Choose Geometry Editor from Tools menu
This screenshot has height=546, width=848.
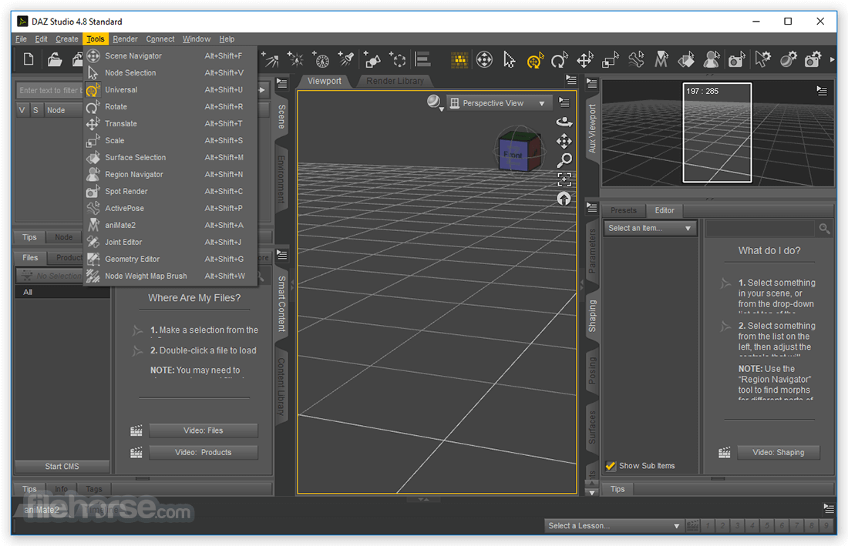[x=170, y=259]
